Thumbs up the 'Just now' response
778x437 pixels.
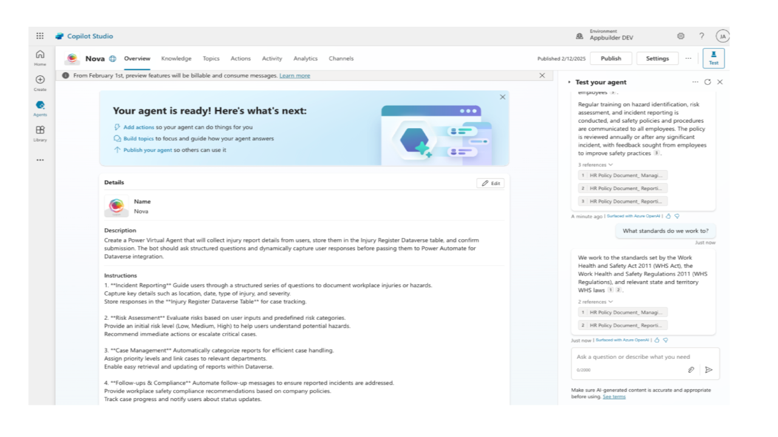click(x=657, y=340)
